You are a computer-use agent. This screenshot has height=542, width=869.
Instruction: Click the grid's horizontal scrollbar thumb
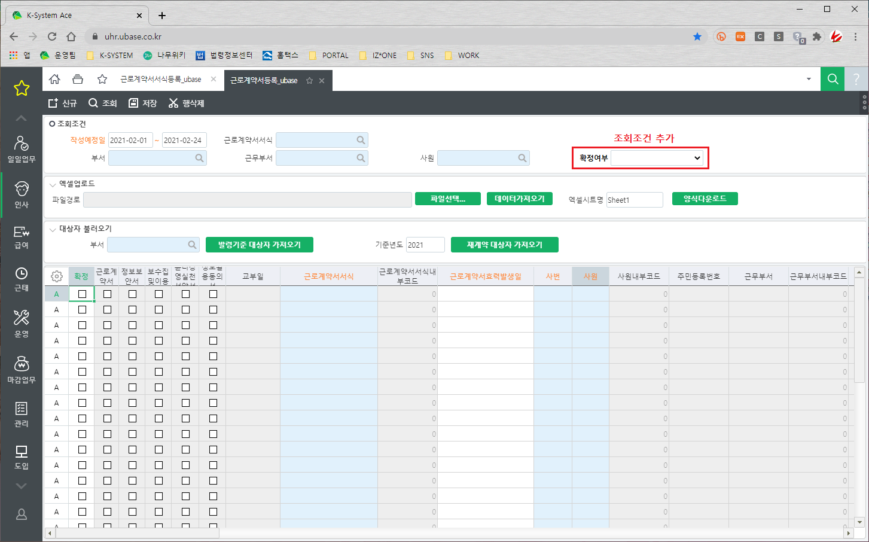(x=137, y=532)
